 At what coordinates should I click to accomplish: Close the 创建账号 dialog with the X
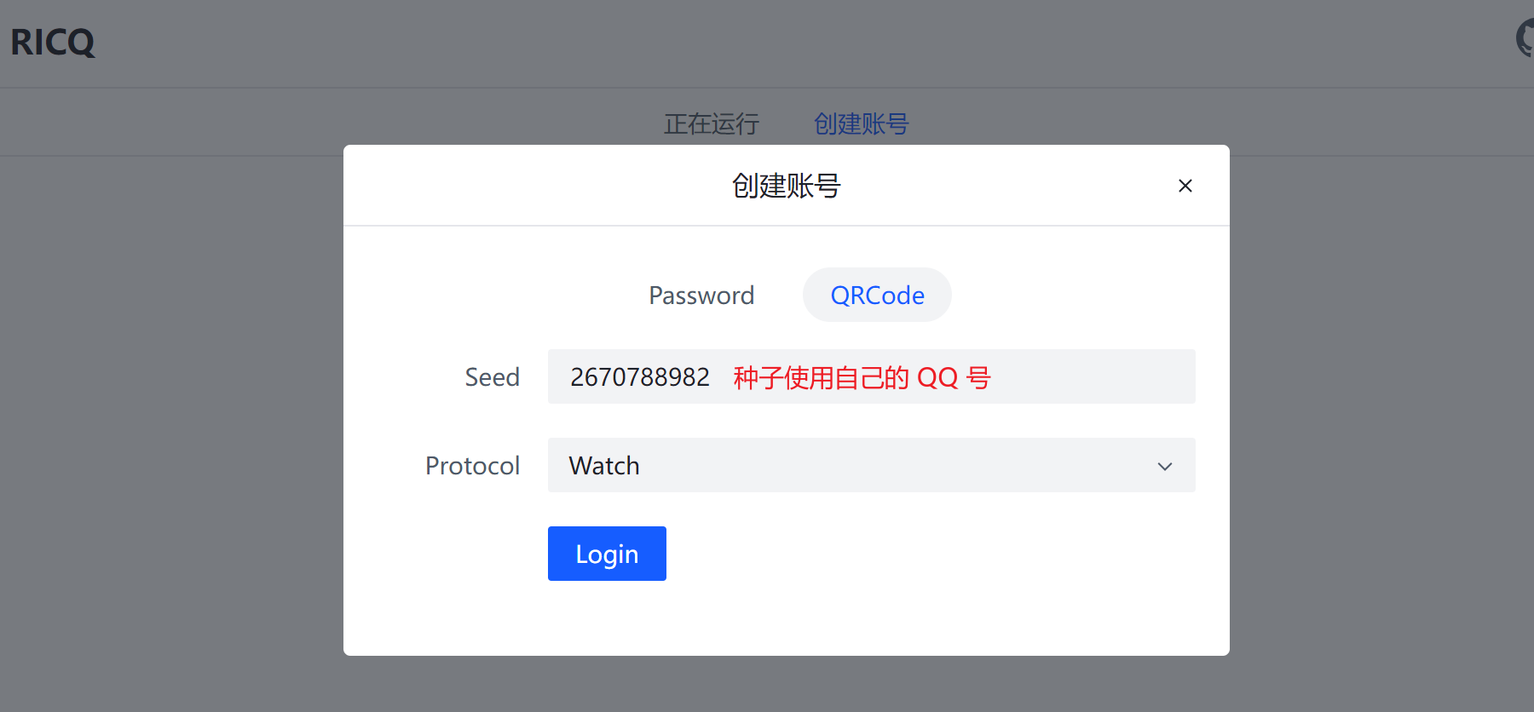coord(1185,186)
